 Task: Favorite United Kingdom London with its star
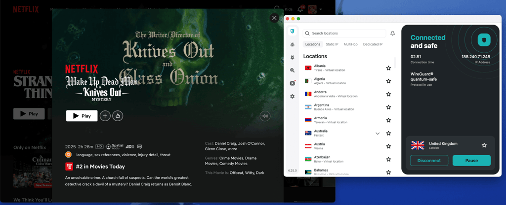tap(484, 145)
